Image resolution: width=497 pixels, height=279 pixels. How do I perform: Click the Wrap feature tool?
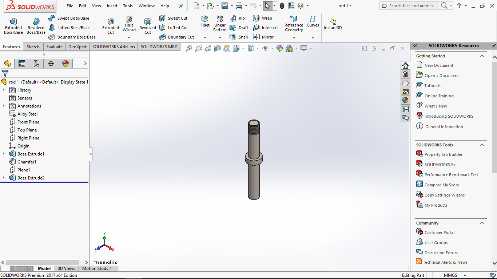pos(262,18)
